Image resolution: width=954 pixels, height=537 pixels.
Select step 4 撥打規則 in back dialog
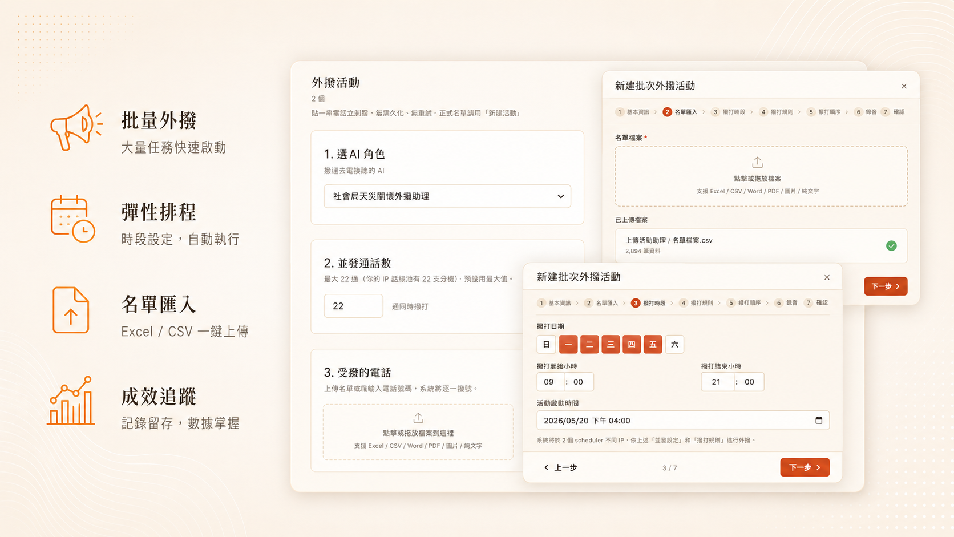pyautogui.click(x=776, y=112)
